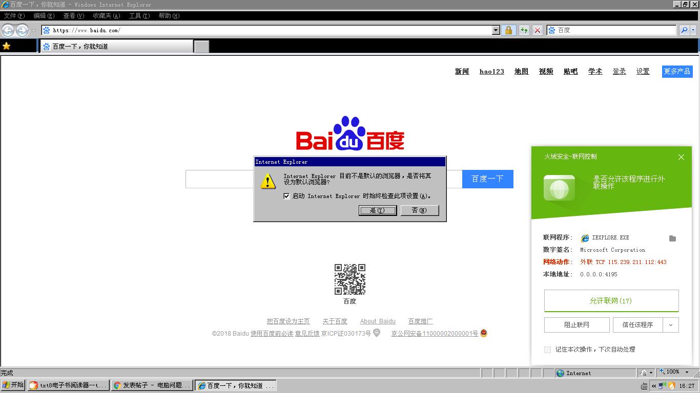The height and width of the screenshot is (393, 700).
Task: Open 京公网安备 record link
Action: click(435, 334)
